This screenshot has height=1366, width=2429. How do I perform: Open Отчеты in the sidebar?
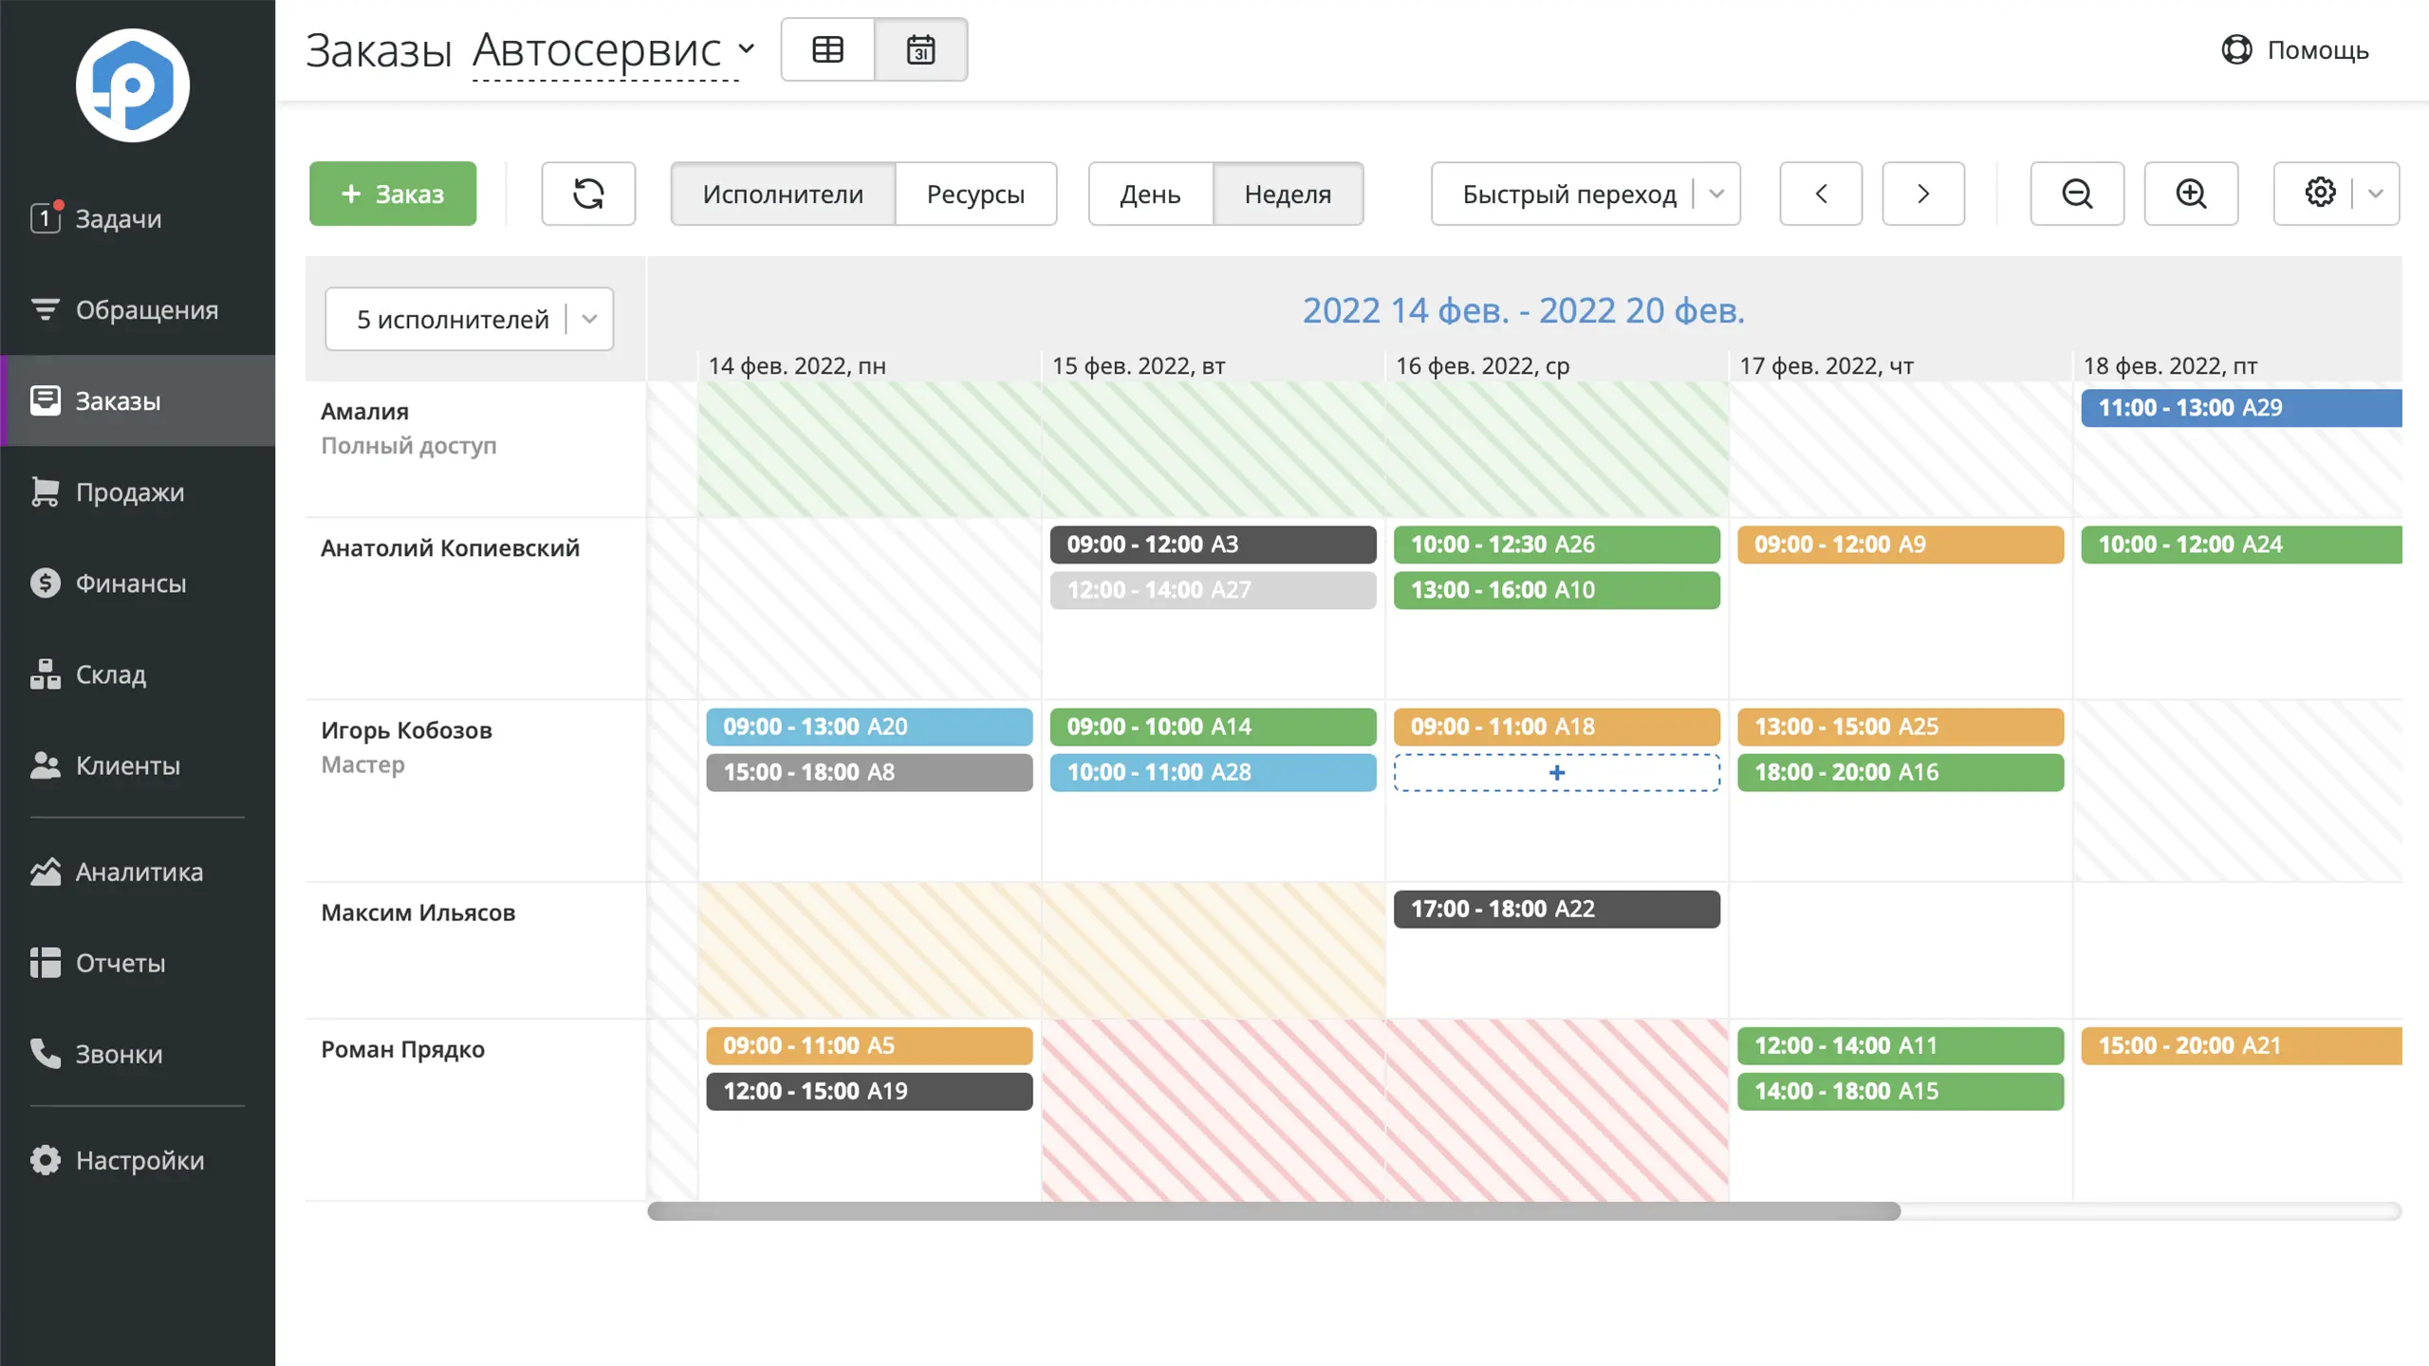point(138,962)
